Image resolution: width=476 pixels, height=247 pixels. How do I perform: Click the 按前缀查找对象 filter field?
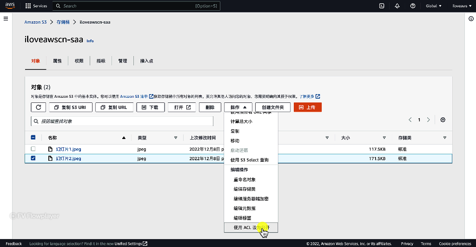tap(122, 121)
